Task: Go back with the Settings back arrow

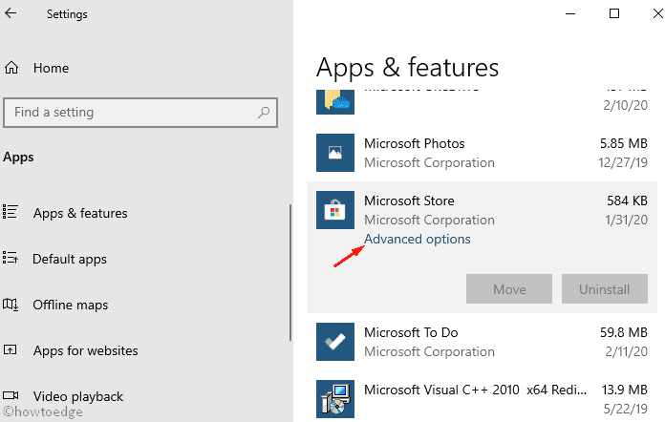Action: click(x=11, y=13)
